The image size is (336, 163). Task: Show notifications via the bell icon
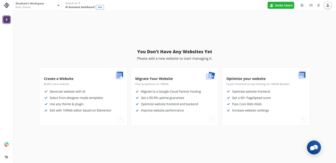pos(318,5)
